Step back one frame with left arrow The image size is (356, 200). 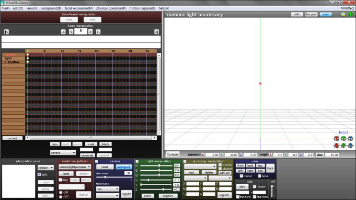71,32
